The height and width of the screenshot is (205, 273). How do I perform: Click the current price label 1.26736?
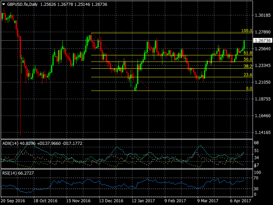tap(262, 41)
